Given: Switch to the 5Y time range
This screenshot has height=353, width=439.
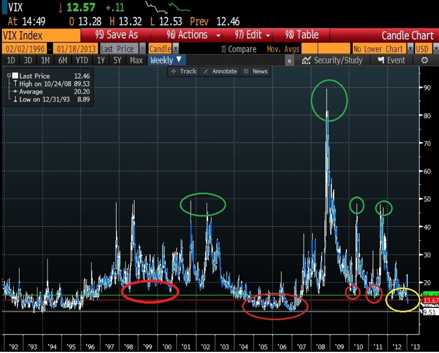Looking at the screenshot, I should point(119,61).
